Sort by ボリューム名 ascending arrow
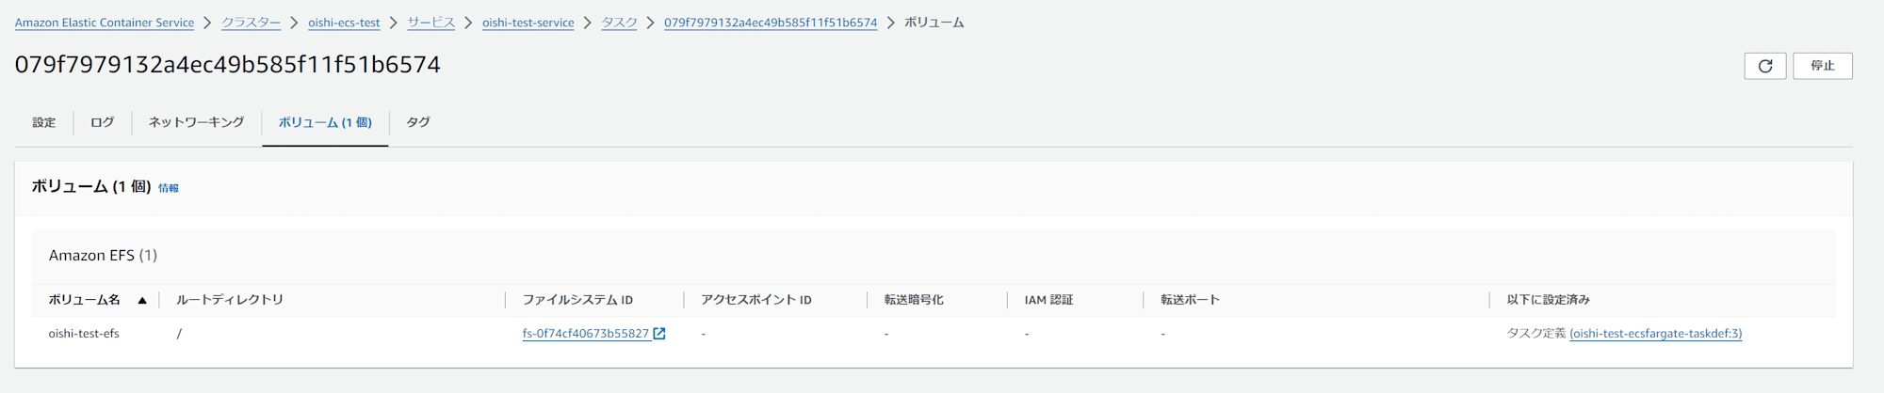1884x393 pixels. pyautogui.click(x=142, y=301)
